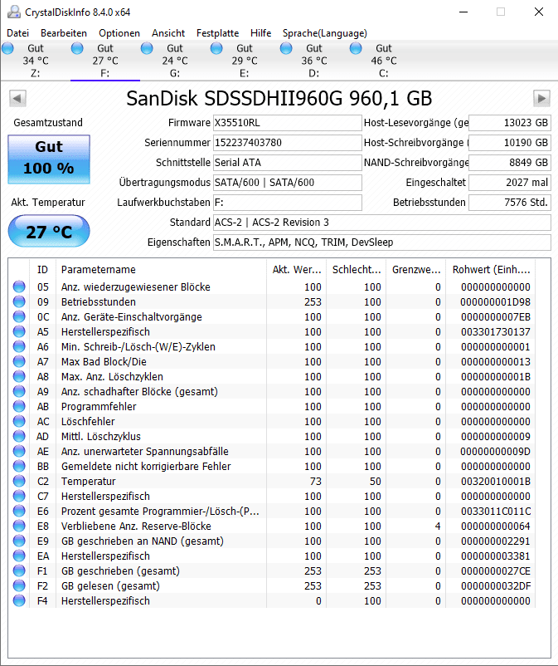The image size is (558, 666).
Task: Switch to drive E: tab
Action: point(245,61)
